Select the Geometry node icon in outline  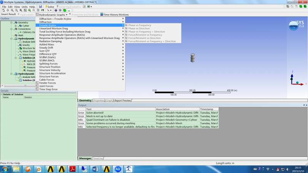16,23
